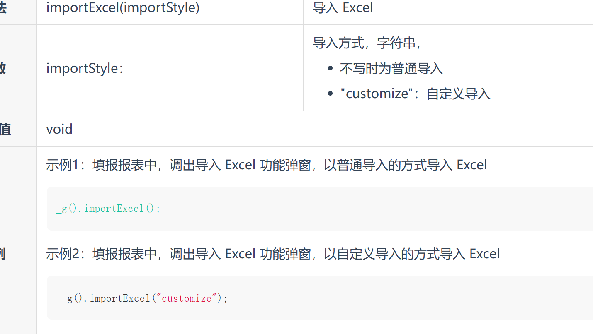Click the importExcel(importStyle) method text
Image resolution: width=593 pixels, height=334 pixels.
pyautogui.click(x=123, y=8)
